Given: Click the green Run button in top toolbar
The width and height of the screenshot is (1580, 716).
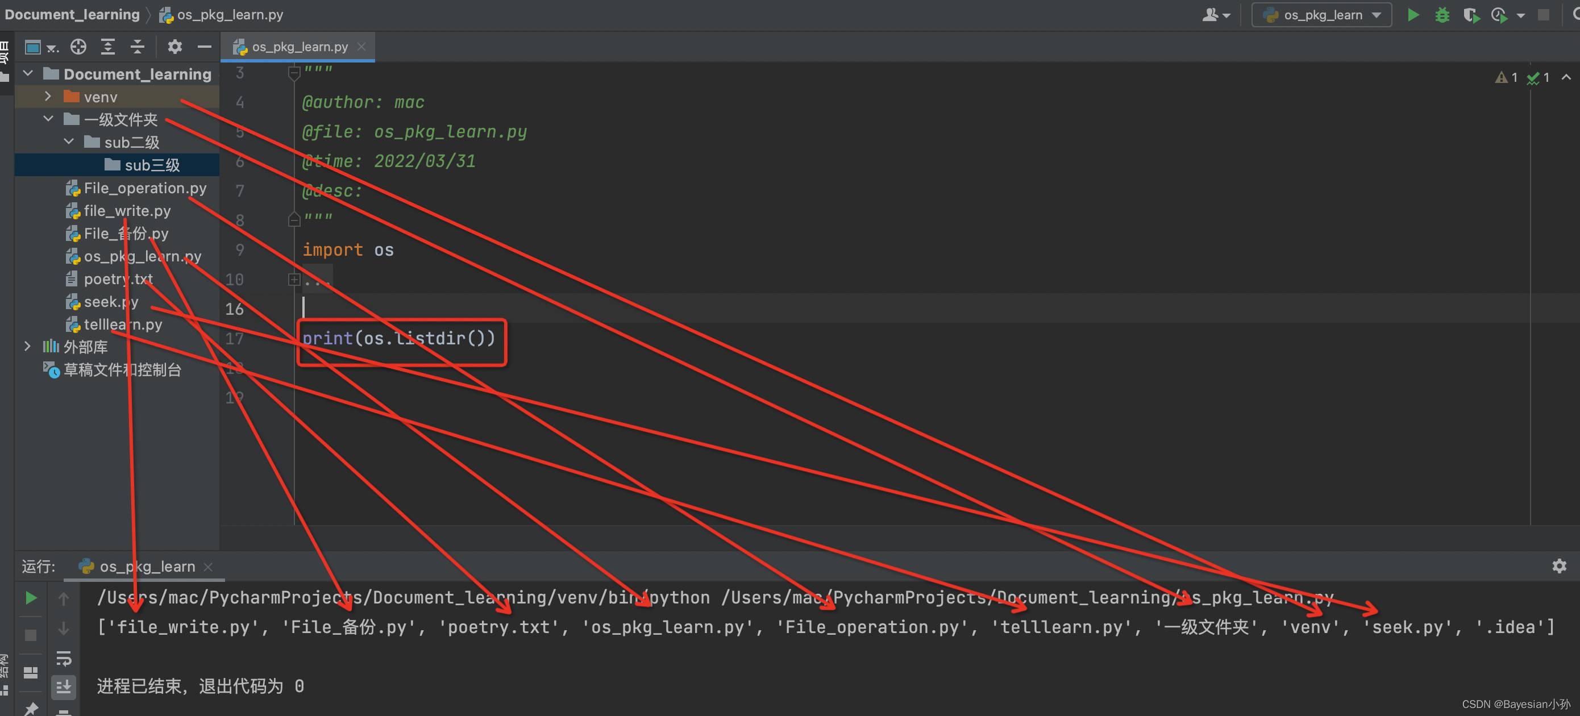Looking at the screenshot, I should point(1412,15).
